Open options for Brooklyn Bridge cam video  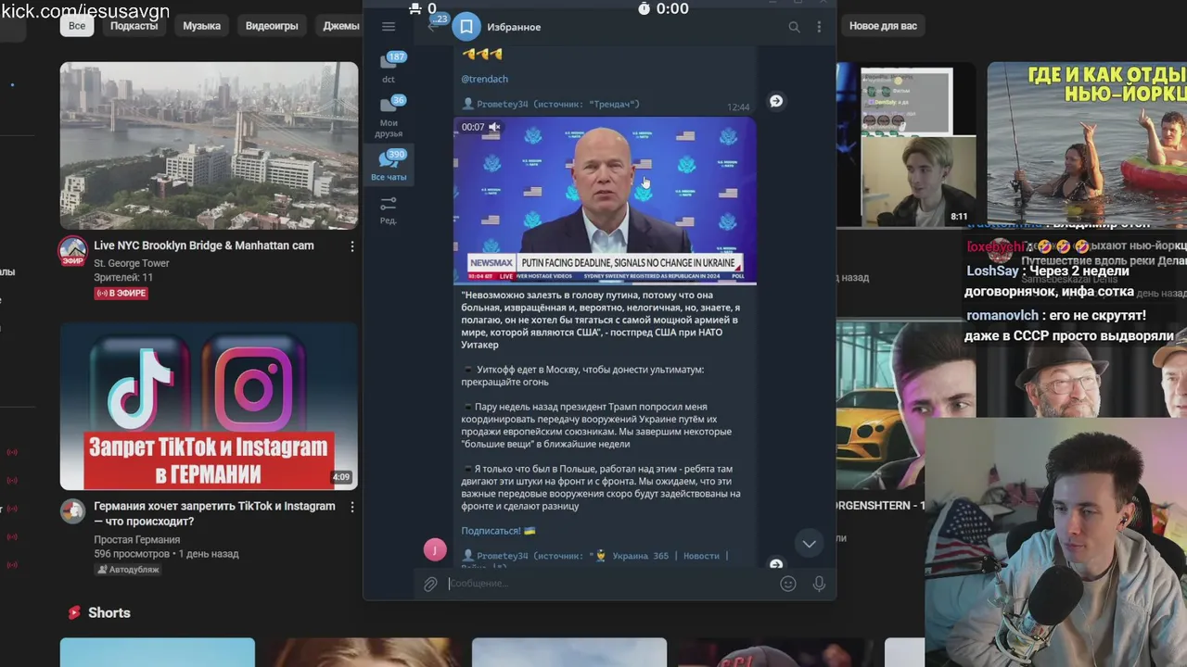point(351,246)
